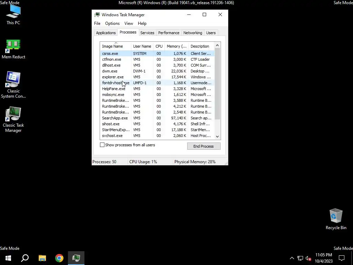Select the Processes tab
The height and width of the screenshot is (265, 353).
(128, 32)
